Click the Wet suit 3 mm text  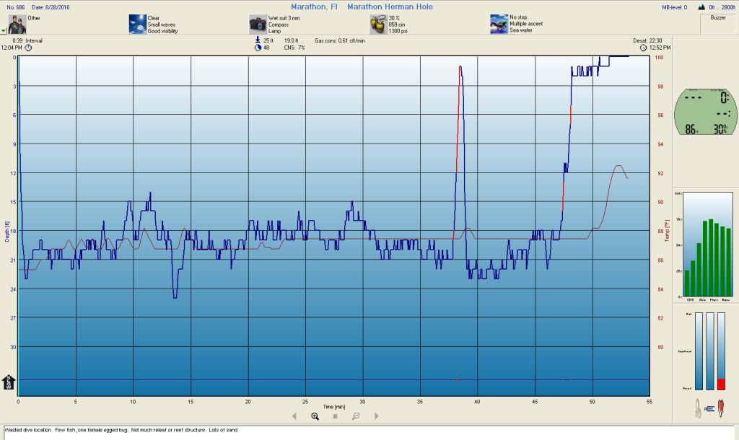tap(284, 18)
